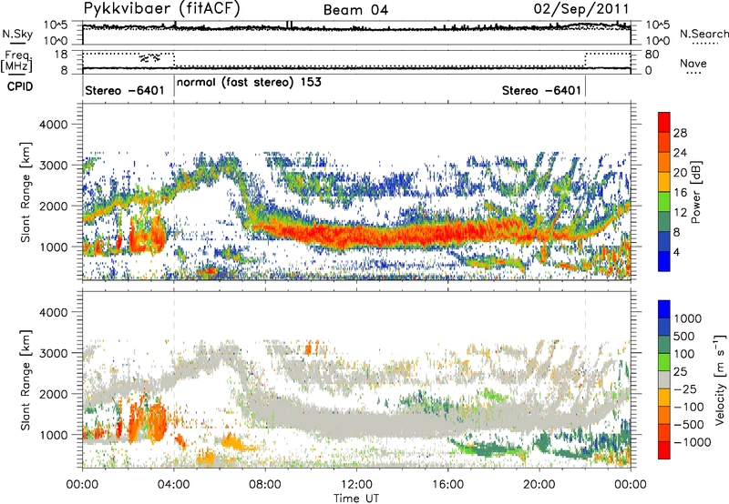This screenshot has height=504, width=729.
Task: Click '3000' on the velocity panel range axis
Action: 54,353
